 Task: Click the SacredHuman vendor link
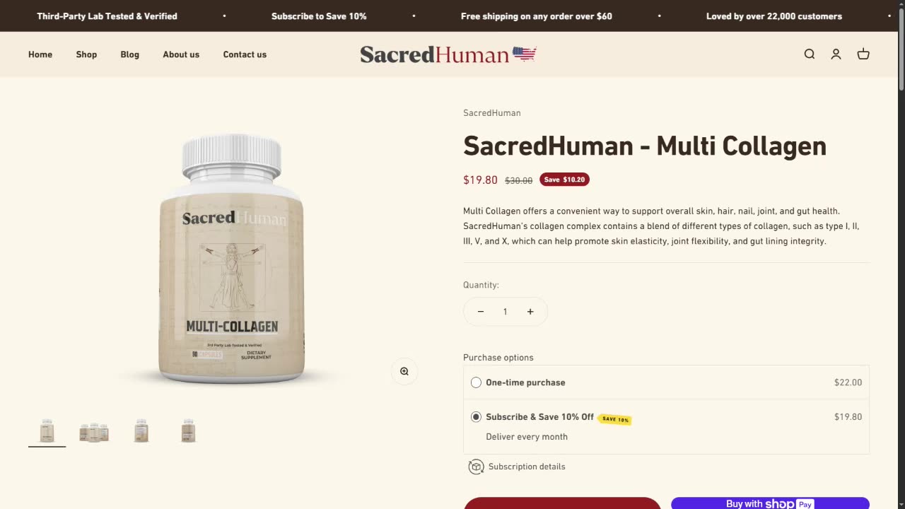[492, 113]
